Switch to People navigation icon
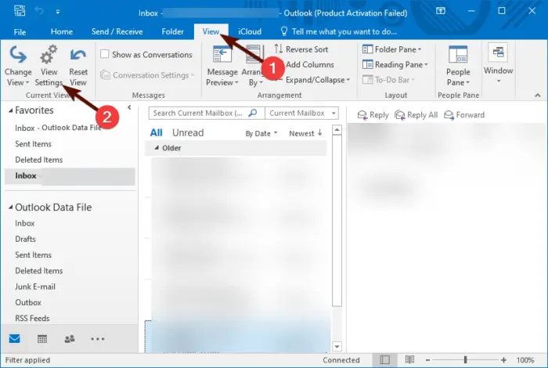Image resolution: width=548 pixels, height=368 pixels. [x=70, y=339]
